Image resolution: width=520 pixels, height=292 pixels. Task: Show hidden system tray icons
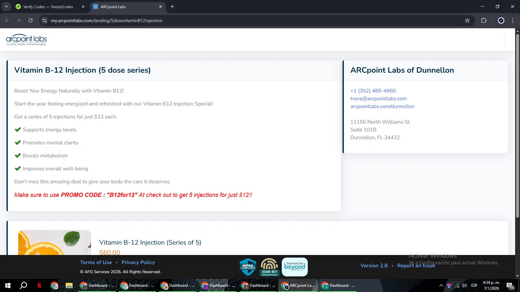click(441, 285)
